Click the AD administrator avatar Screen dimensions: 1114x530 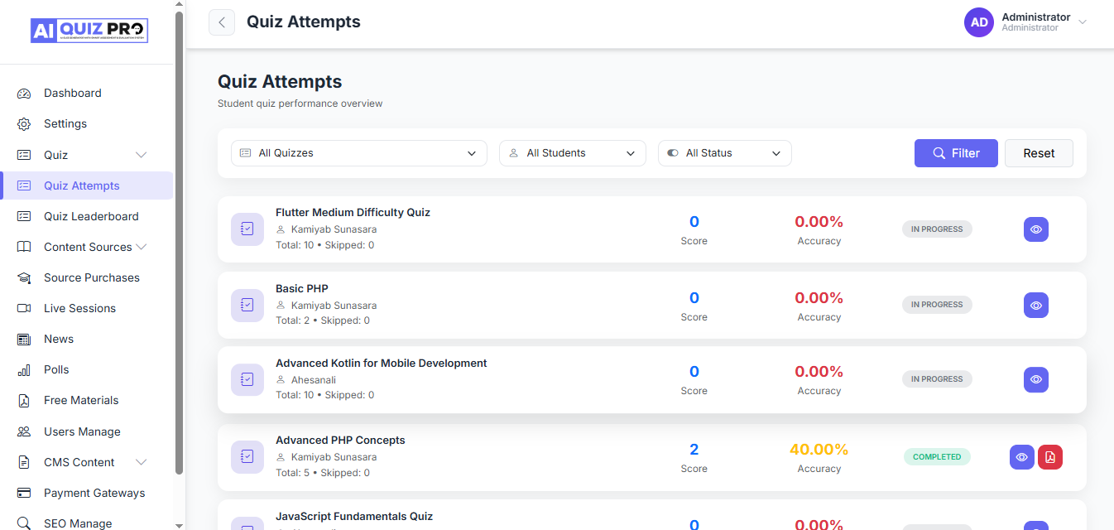click(979, 22)
